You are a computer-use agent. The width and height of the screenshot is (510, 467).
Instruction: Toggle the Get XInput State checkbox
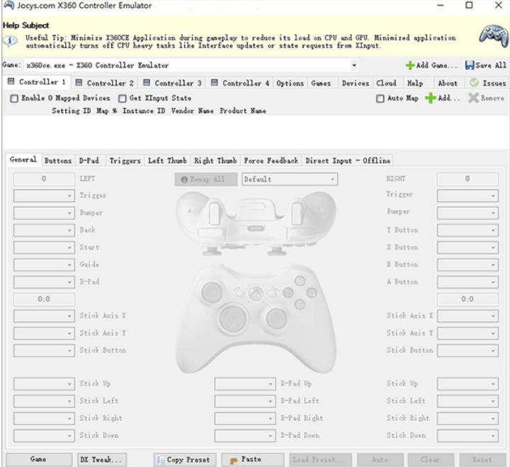click(123, 98)
